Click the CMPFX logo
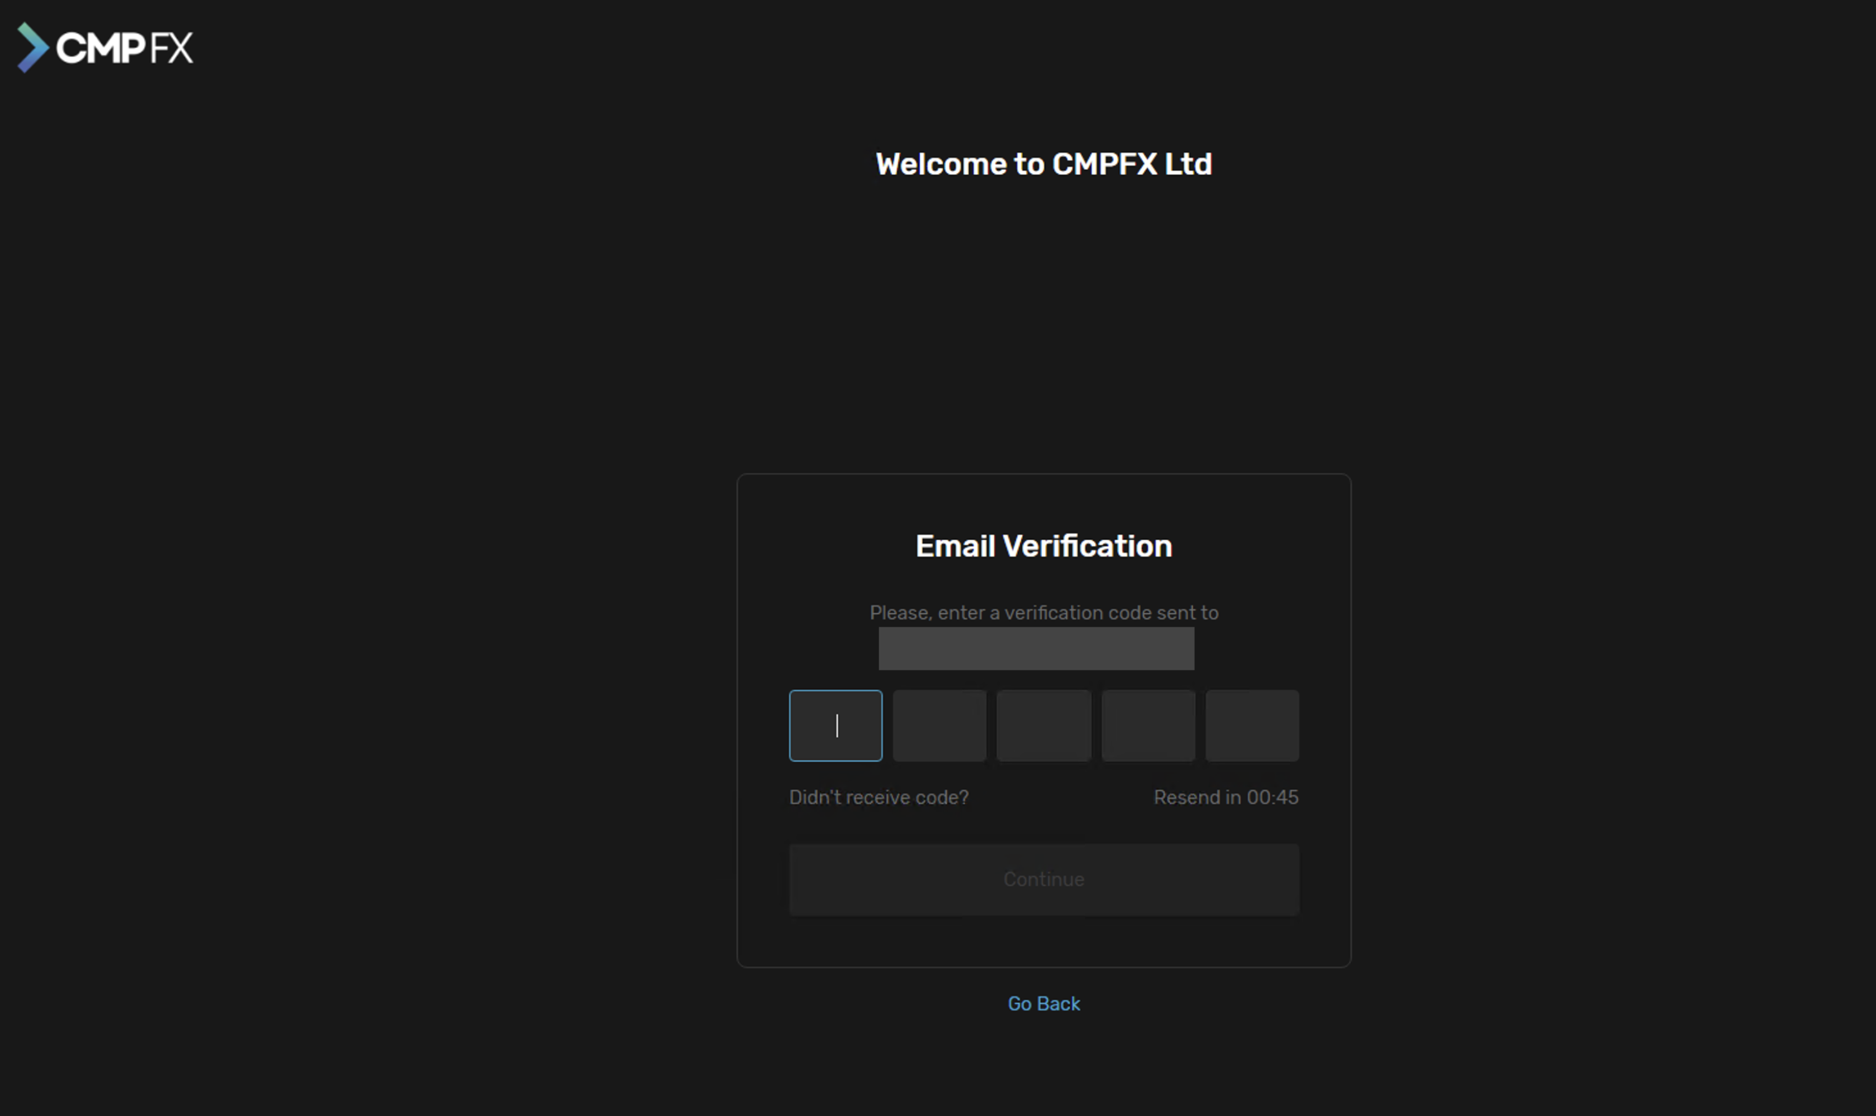1876x1116 pixels. point(105,47)
